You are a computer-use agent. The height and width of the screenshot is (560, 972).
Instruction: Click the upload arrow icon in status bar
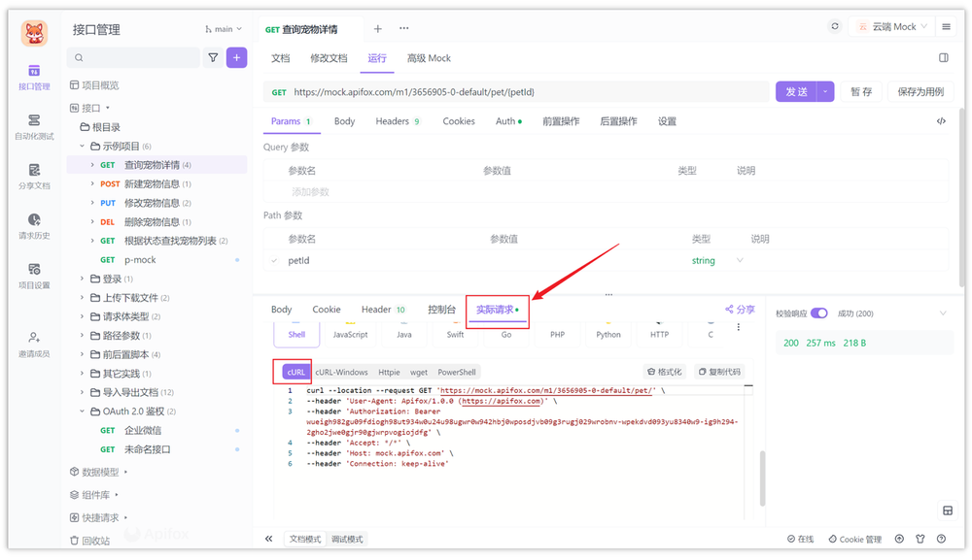pyautogui.click(x=899, y=539)
